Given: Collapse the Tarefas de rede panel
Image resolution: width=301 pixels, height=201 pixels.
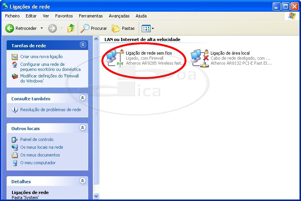Looking at the screenshot, I should point(83,45).
